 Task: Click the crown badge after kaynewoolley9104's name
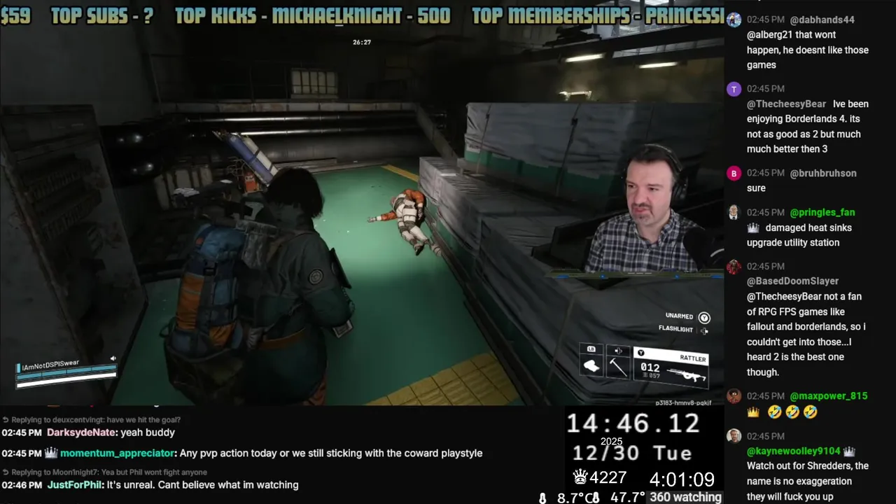pos(849,451)
